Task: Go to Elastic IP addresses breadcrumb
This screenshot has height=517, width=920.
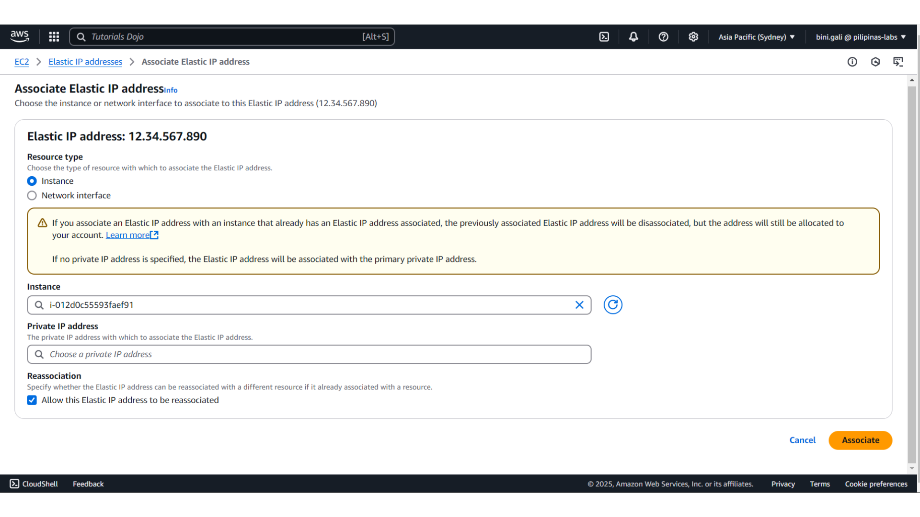Action: [x=85, y=62]
